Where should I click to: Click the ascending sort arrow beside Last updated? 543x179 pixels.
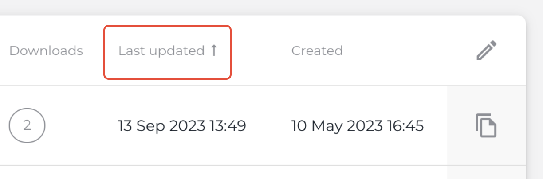tap(214, 51)
